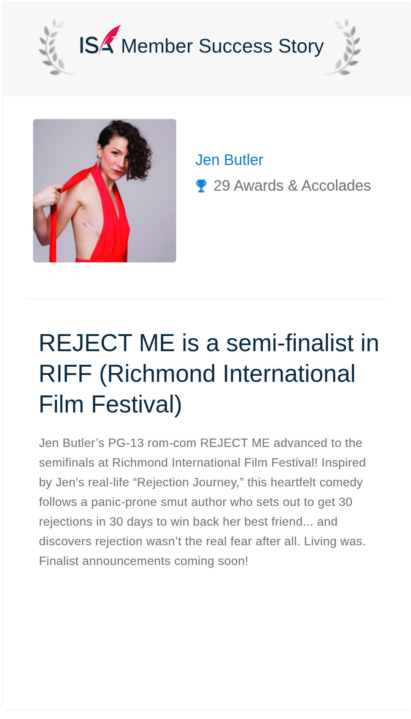
Task: Open Jen Butler's profile link
Action: click(x=229, y=160)
